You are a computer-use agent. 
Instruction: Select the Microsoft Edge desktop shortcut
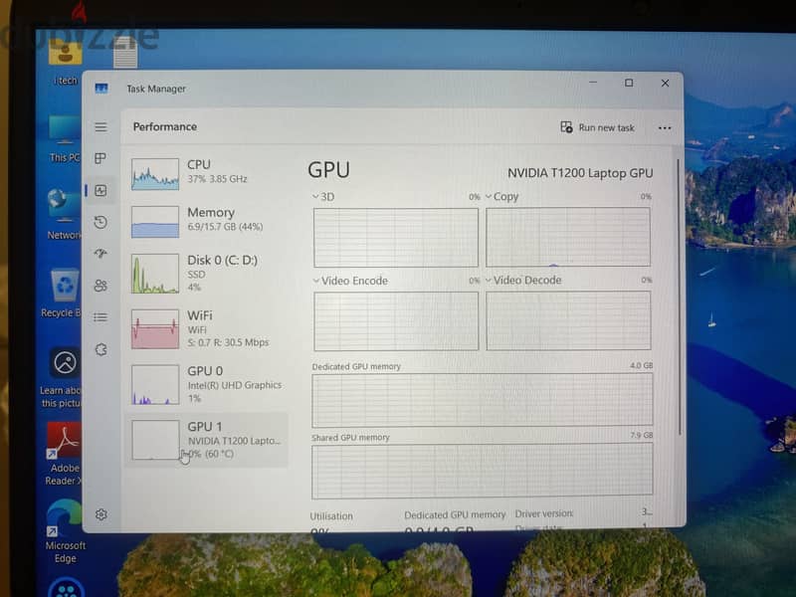65,532
